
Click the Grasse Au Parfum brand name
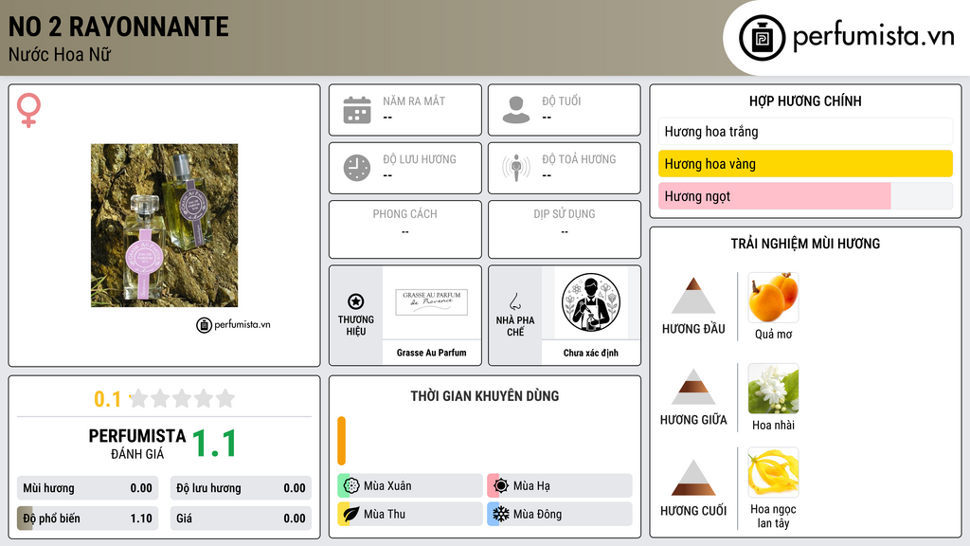[432, 353]
